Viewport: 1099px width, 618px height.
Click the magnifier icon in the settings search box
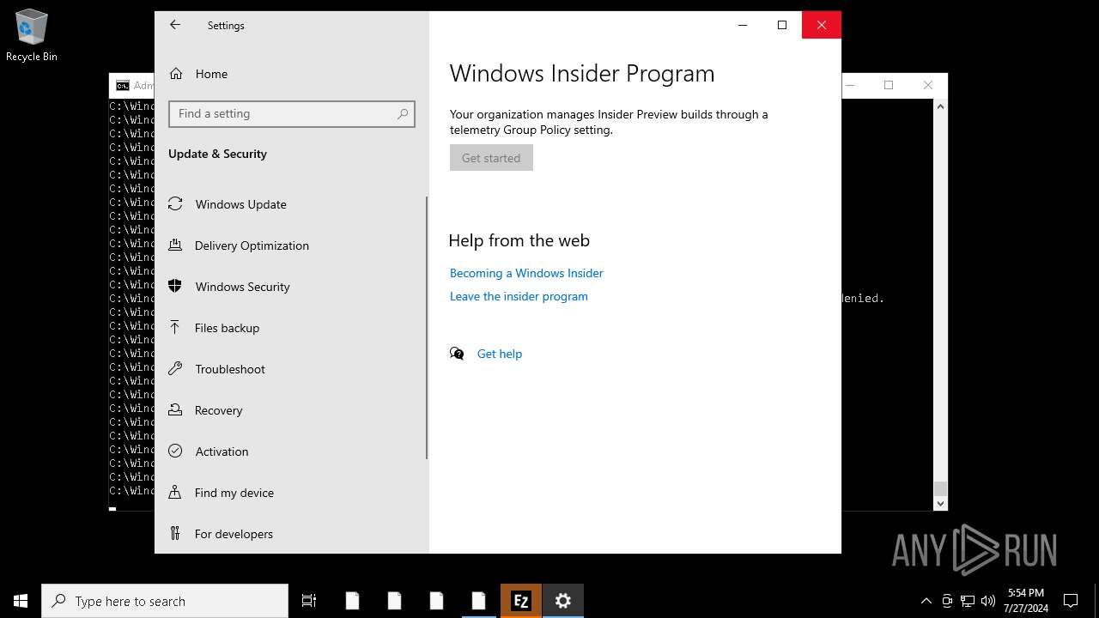pos(403,114)
